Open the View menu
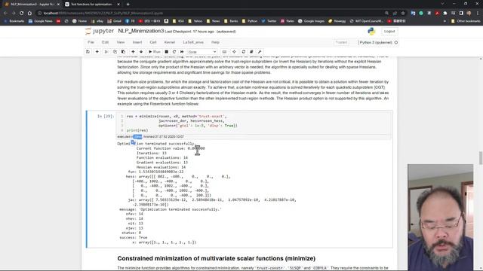Viewport: 483px width, 271px height. pos(121,42)
